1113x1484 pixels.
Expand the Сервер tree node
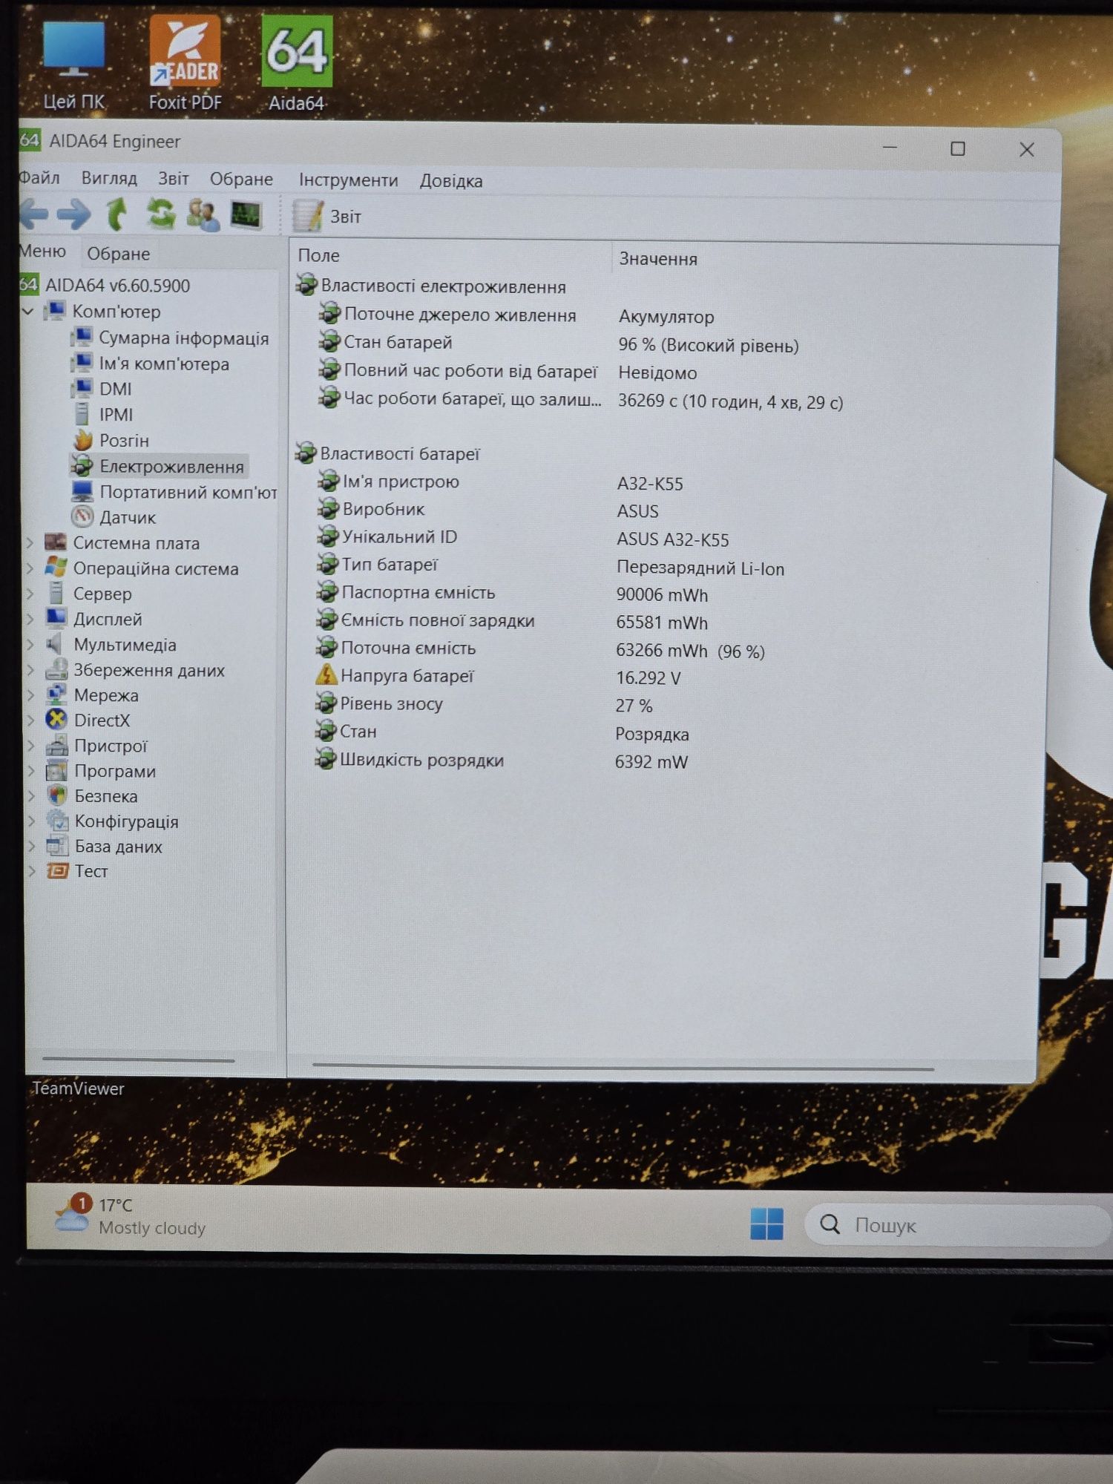(30, 594)
